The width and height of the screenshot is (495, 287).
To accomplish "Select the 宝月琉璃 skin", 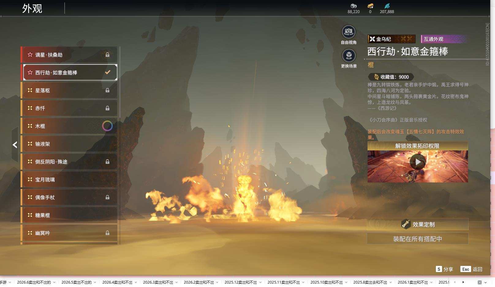I will 69,179.
